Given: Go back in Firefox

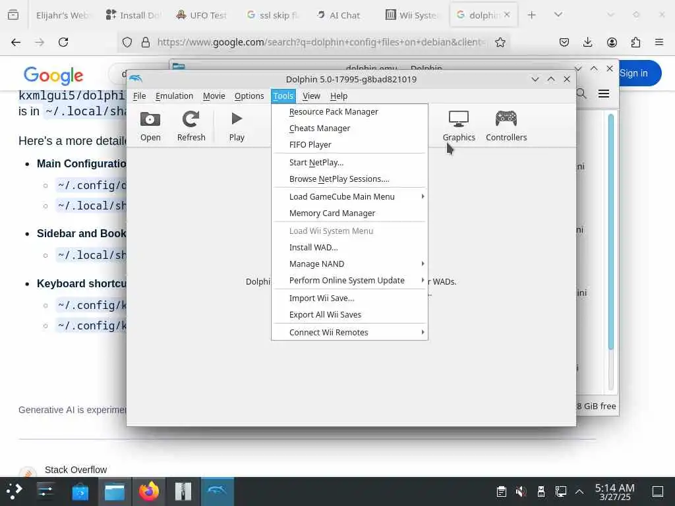Looking at the screenshot, I should click(x=16, y=42).
